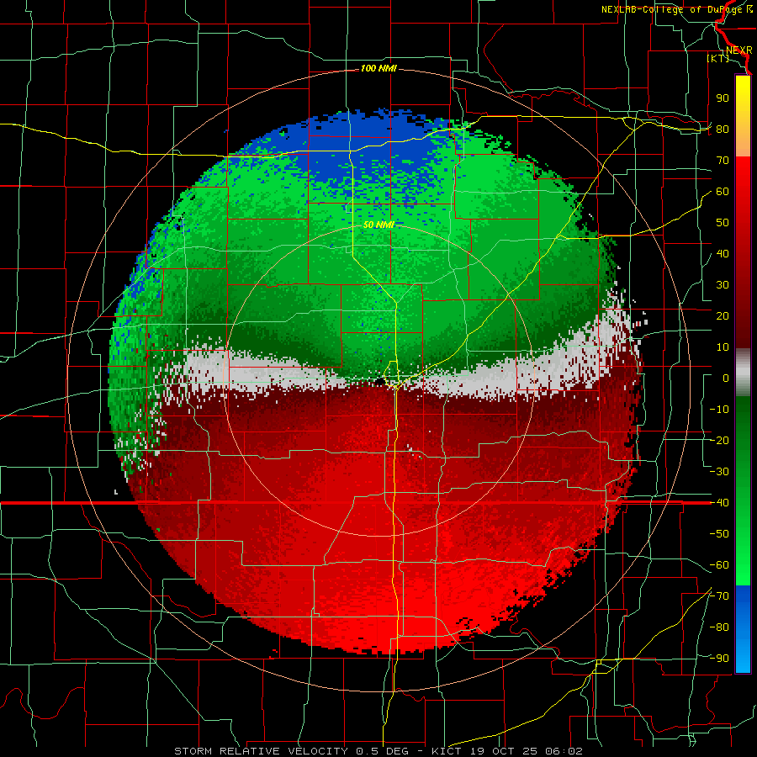Screen dimensions: 757x757
Task: Select the 10 value on velocity scale
Action: [723, 347]
